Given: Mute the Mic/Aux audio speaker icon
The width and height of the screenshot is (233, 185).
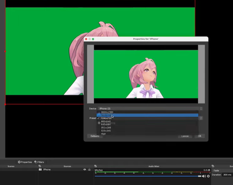Looking at the screenshot, I should point(204,176).
